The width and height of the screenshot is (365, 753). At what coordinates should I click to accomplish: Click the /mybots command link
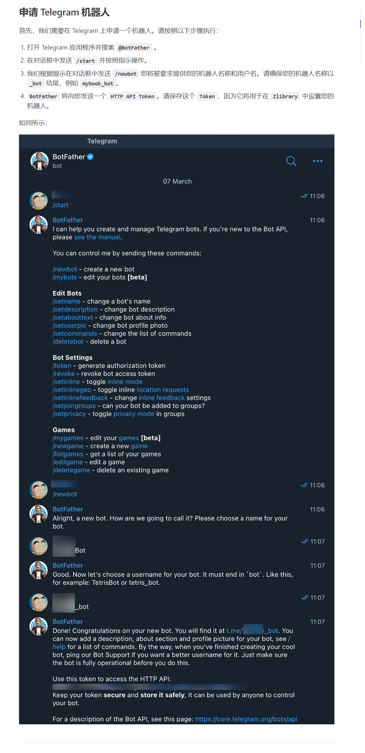[x=65, y=277]
